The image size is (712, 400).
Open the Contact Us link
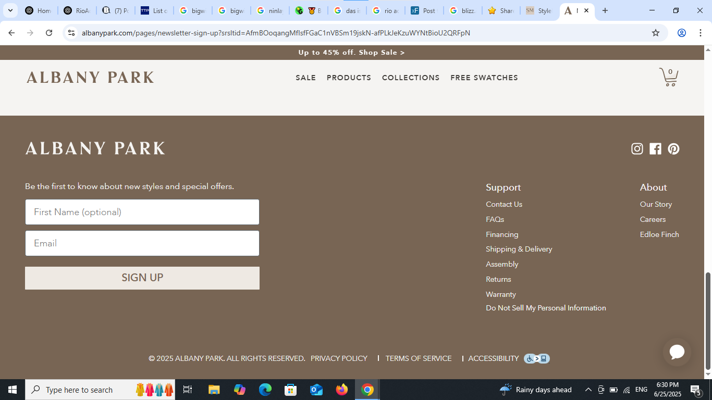[504, 204]
